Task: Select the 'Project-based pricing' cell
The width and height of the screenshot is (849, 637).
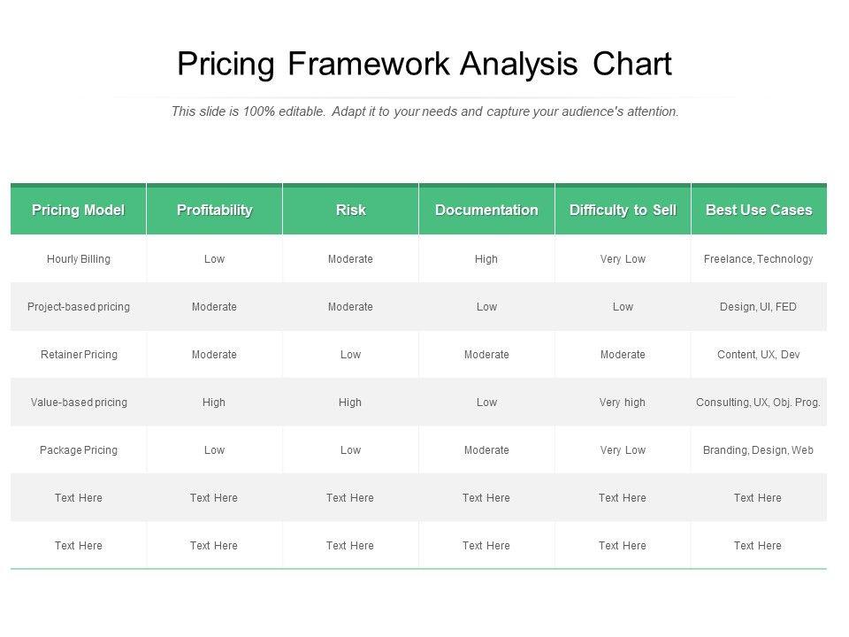Action: [x=79, y=307]
